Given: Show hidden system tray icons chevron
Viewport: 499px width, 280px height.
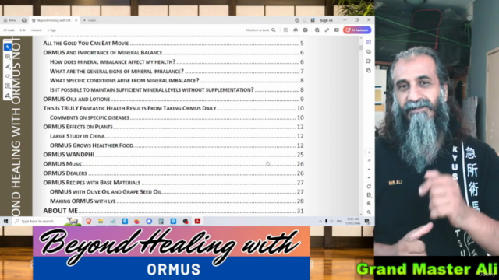Looking at the screenshot, I should click(320, 221).
